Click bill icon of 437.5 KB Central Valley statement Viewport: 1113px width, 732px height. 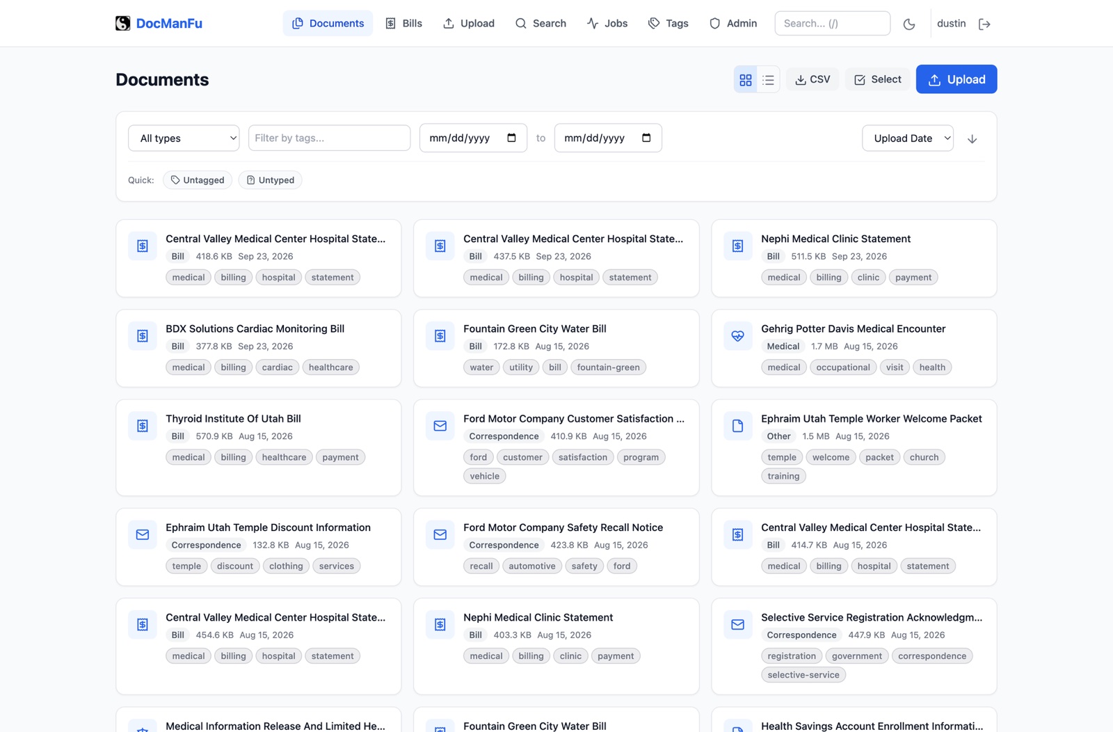440,246
